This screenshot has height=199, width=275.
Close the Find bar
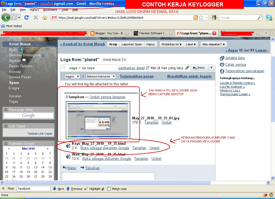(x=3, y=189)
